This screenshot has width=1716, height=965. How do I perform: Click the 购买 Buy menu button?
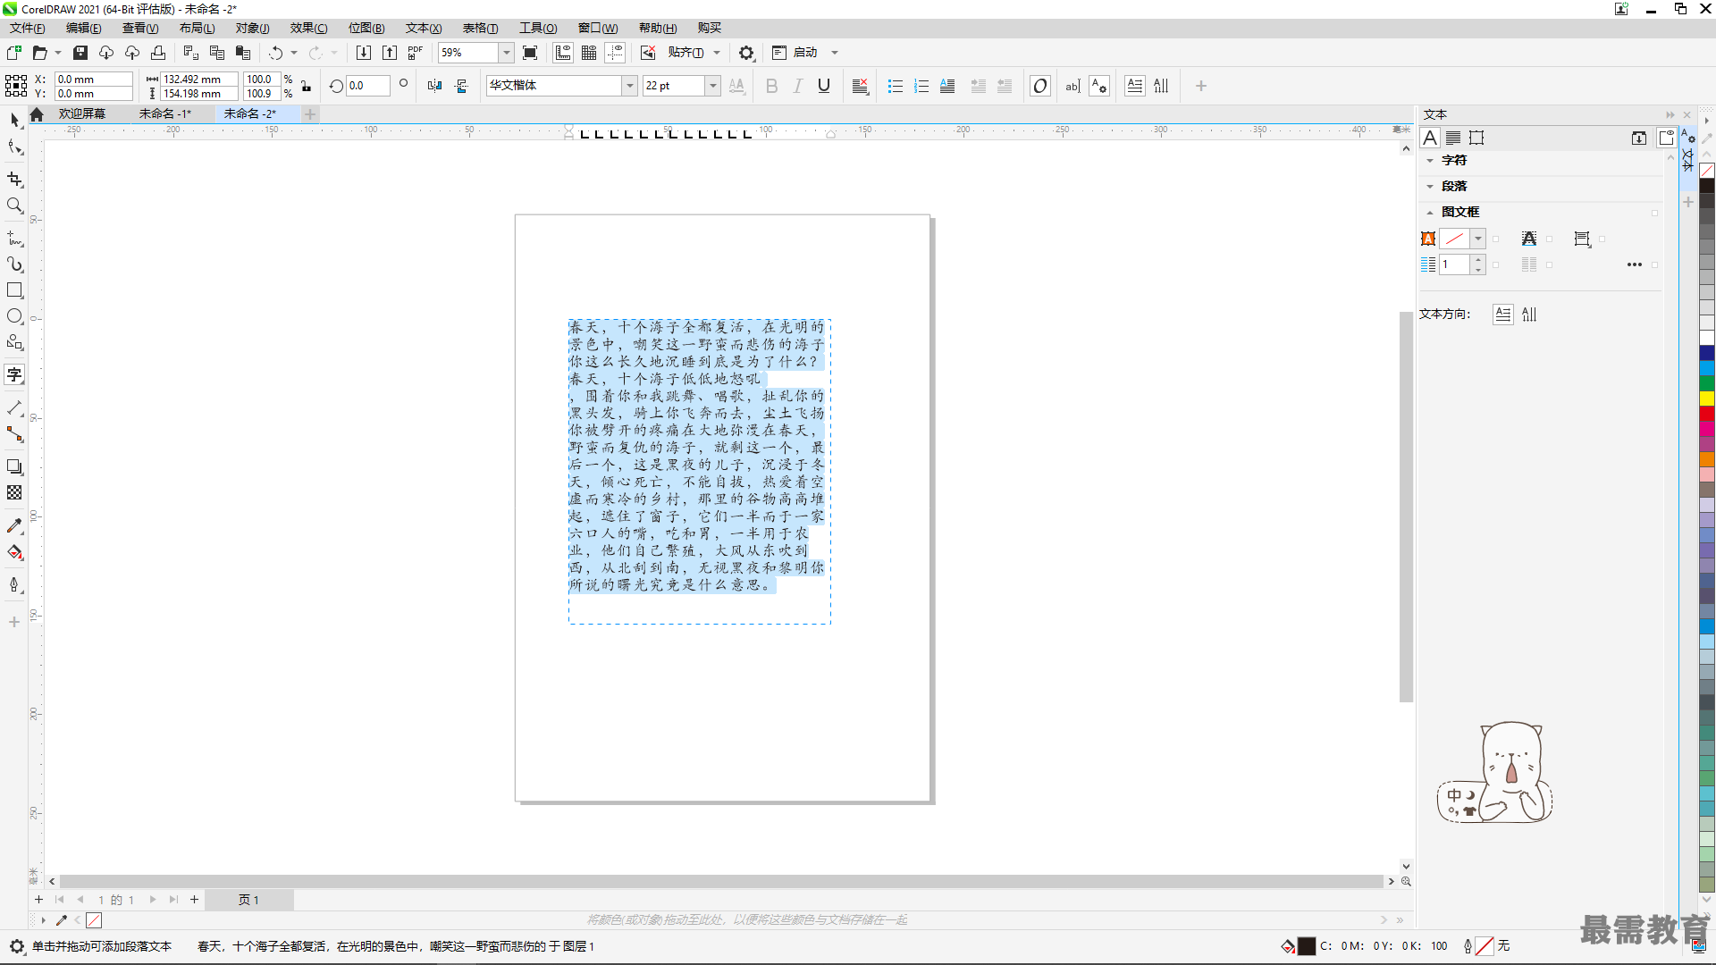709,28
